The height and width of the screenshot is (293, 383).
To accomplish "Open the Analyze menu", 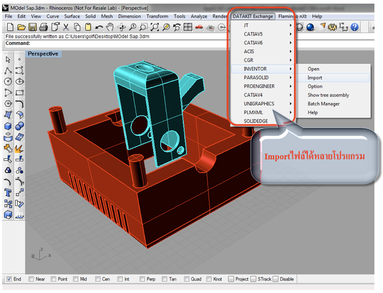I will [199, 17].
